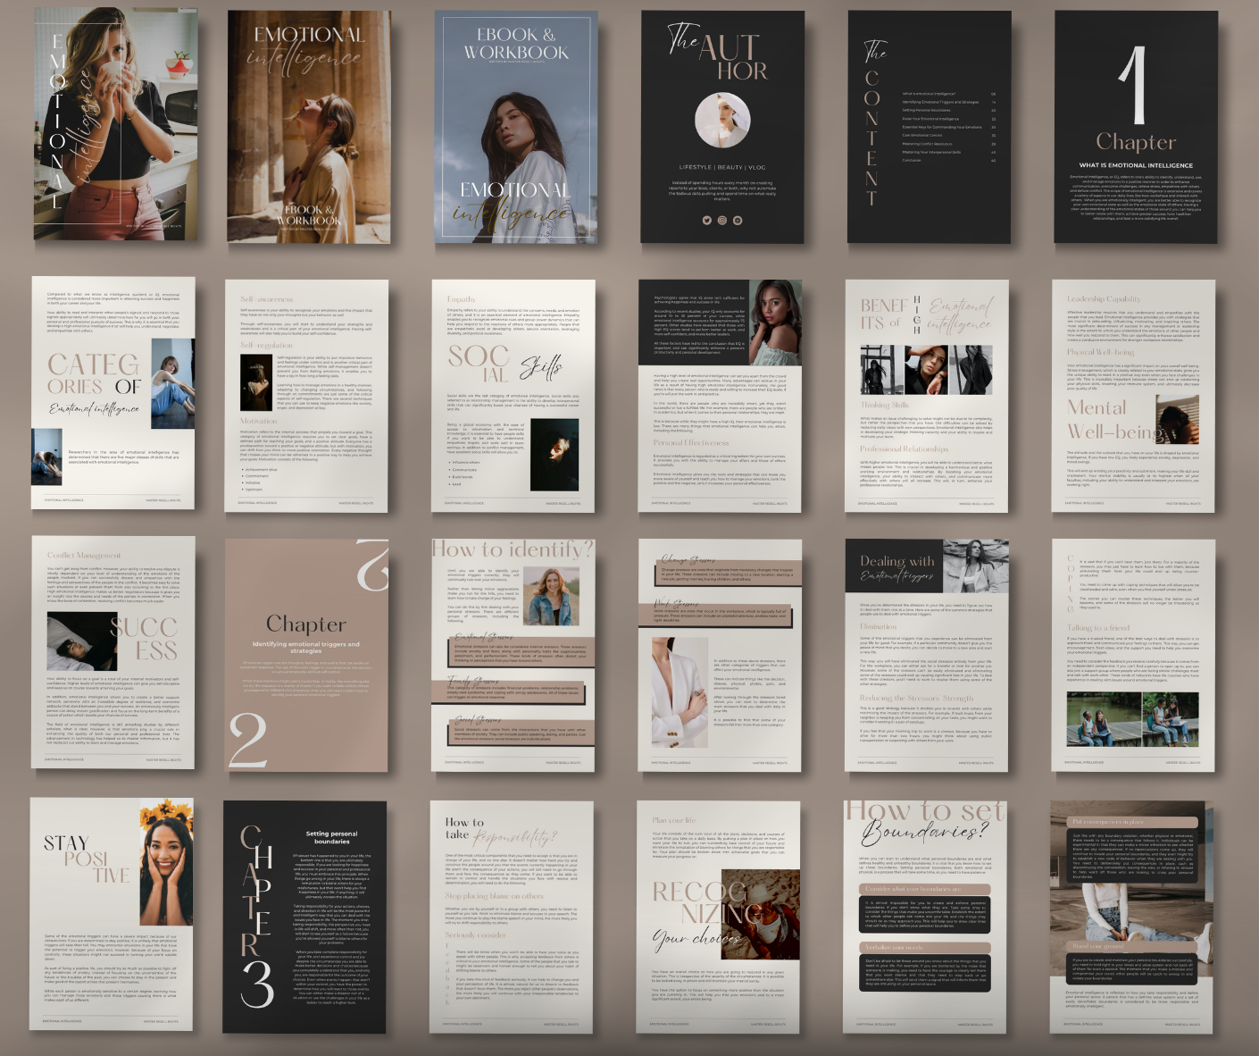Viewport: 1259px width, 1056px height.
Task: Open 'What is emotional intelligence?' contents entry
Action: [929, 94]
